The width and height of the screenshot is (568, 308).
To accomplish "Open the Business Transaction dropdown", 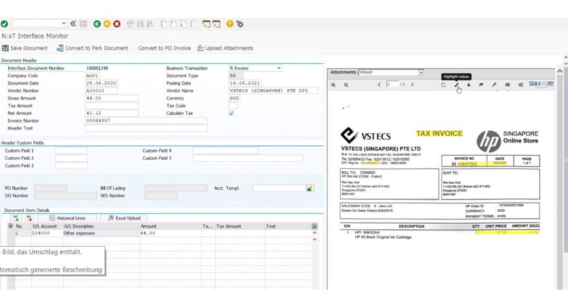I will coord(279,68).
